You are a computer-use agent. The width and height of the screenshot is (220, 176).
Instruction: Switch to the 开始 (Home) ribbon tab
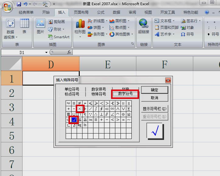pyautogui.click(x=46, y=12)
